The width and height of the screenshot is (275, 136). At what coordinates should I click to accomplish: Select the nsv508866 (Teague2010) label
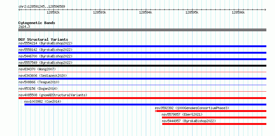pos(39,82)
